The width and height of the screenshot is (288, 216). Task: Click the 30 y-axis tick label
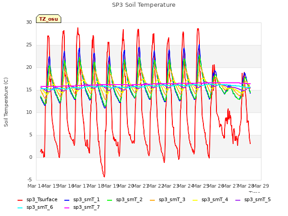pos(29,22)
